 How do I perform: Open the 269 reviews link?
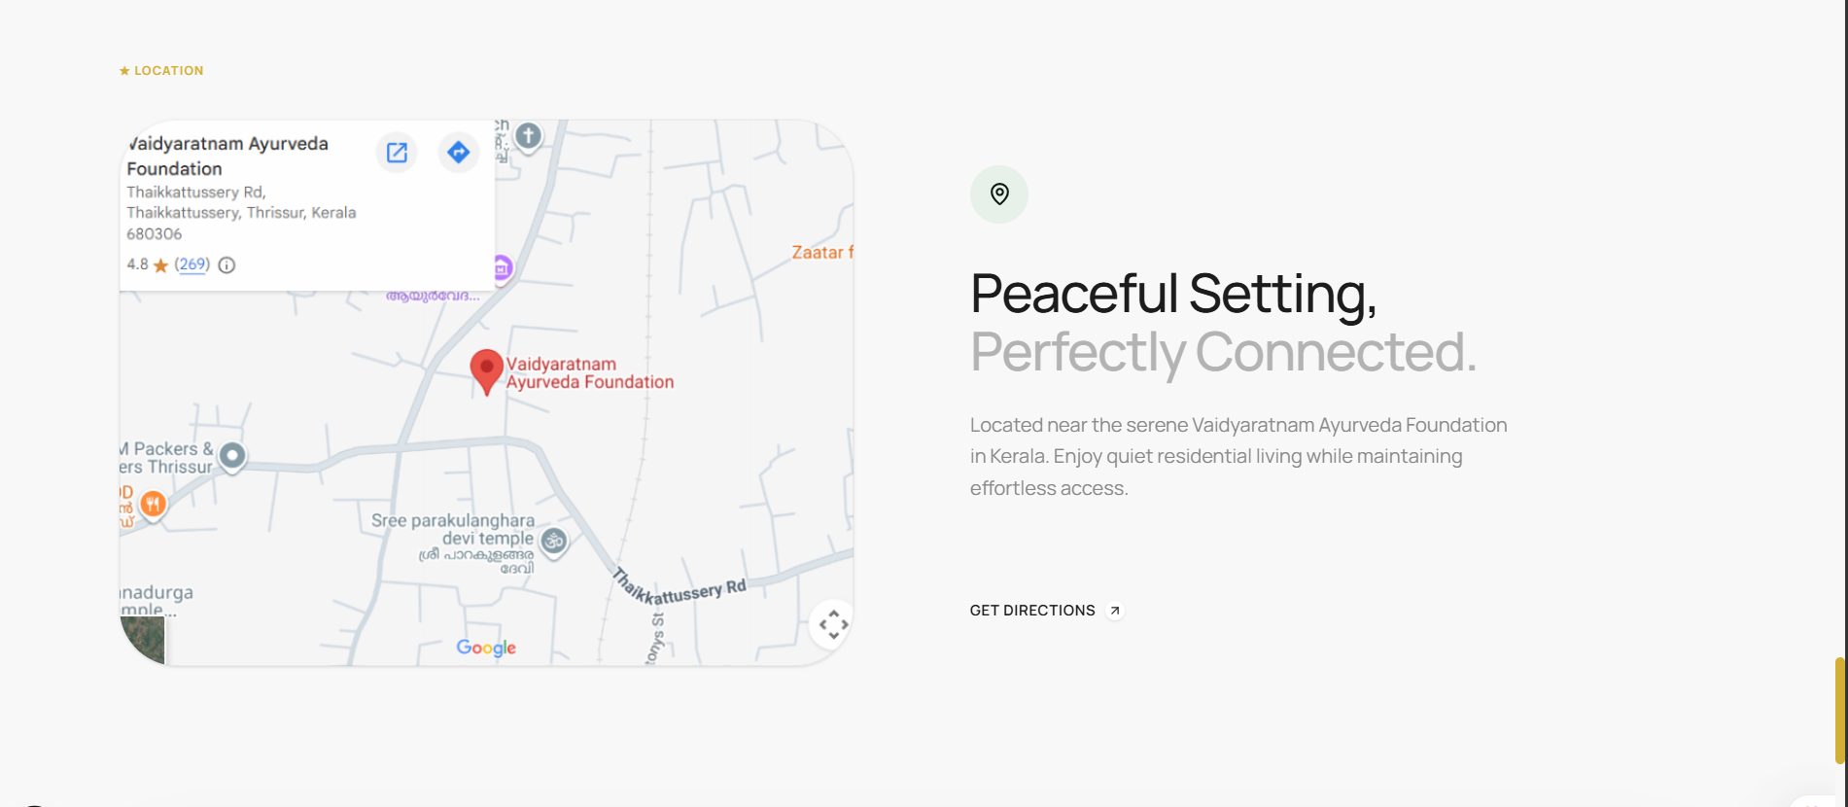coord(192,264)
